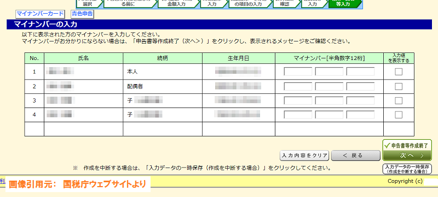Click the 本人 relationship cell

[x=163, y=71]
